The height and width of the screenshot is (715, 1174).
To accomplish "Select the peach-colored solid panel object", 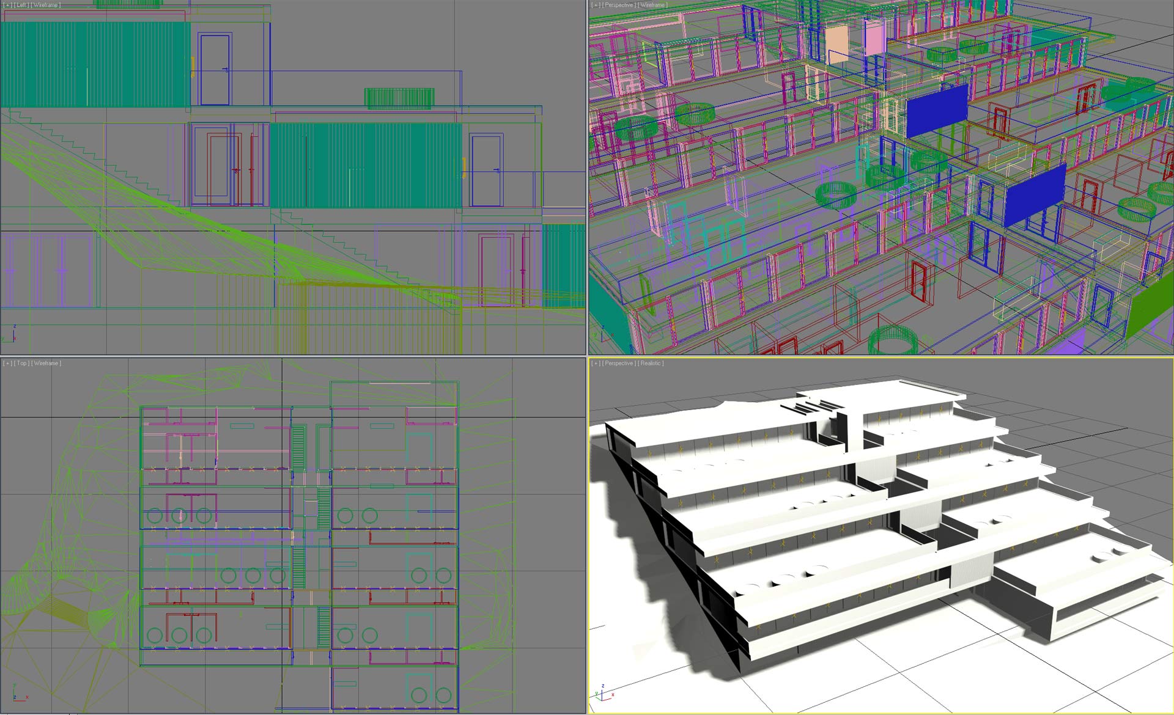I will (x=836, y=45).
